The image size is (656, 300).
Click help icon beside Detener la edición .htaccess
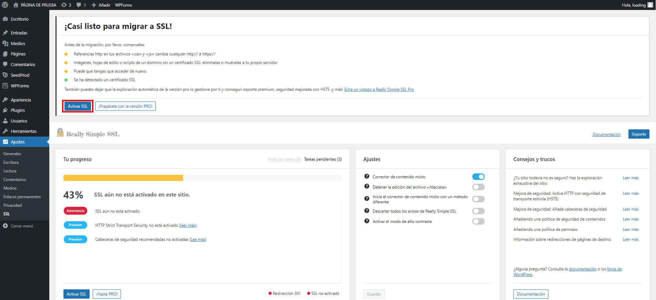click(x=367, y=186)
